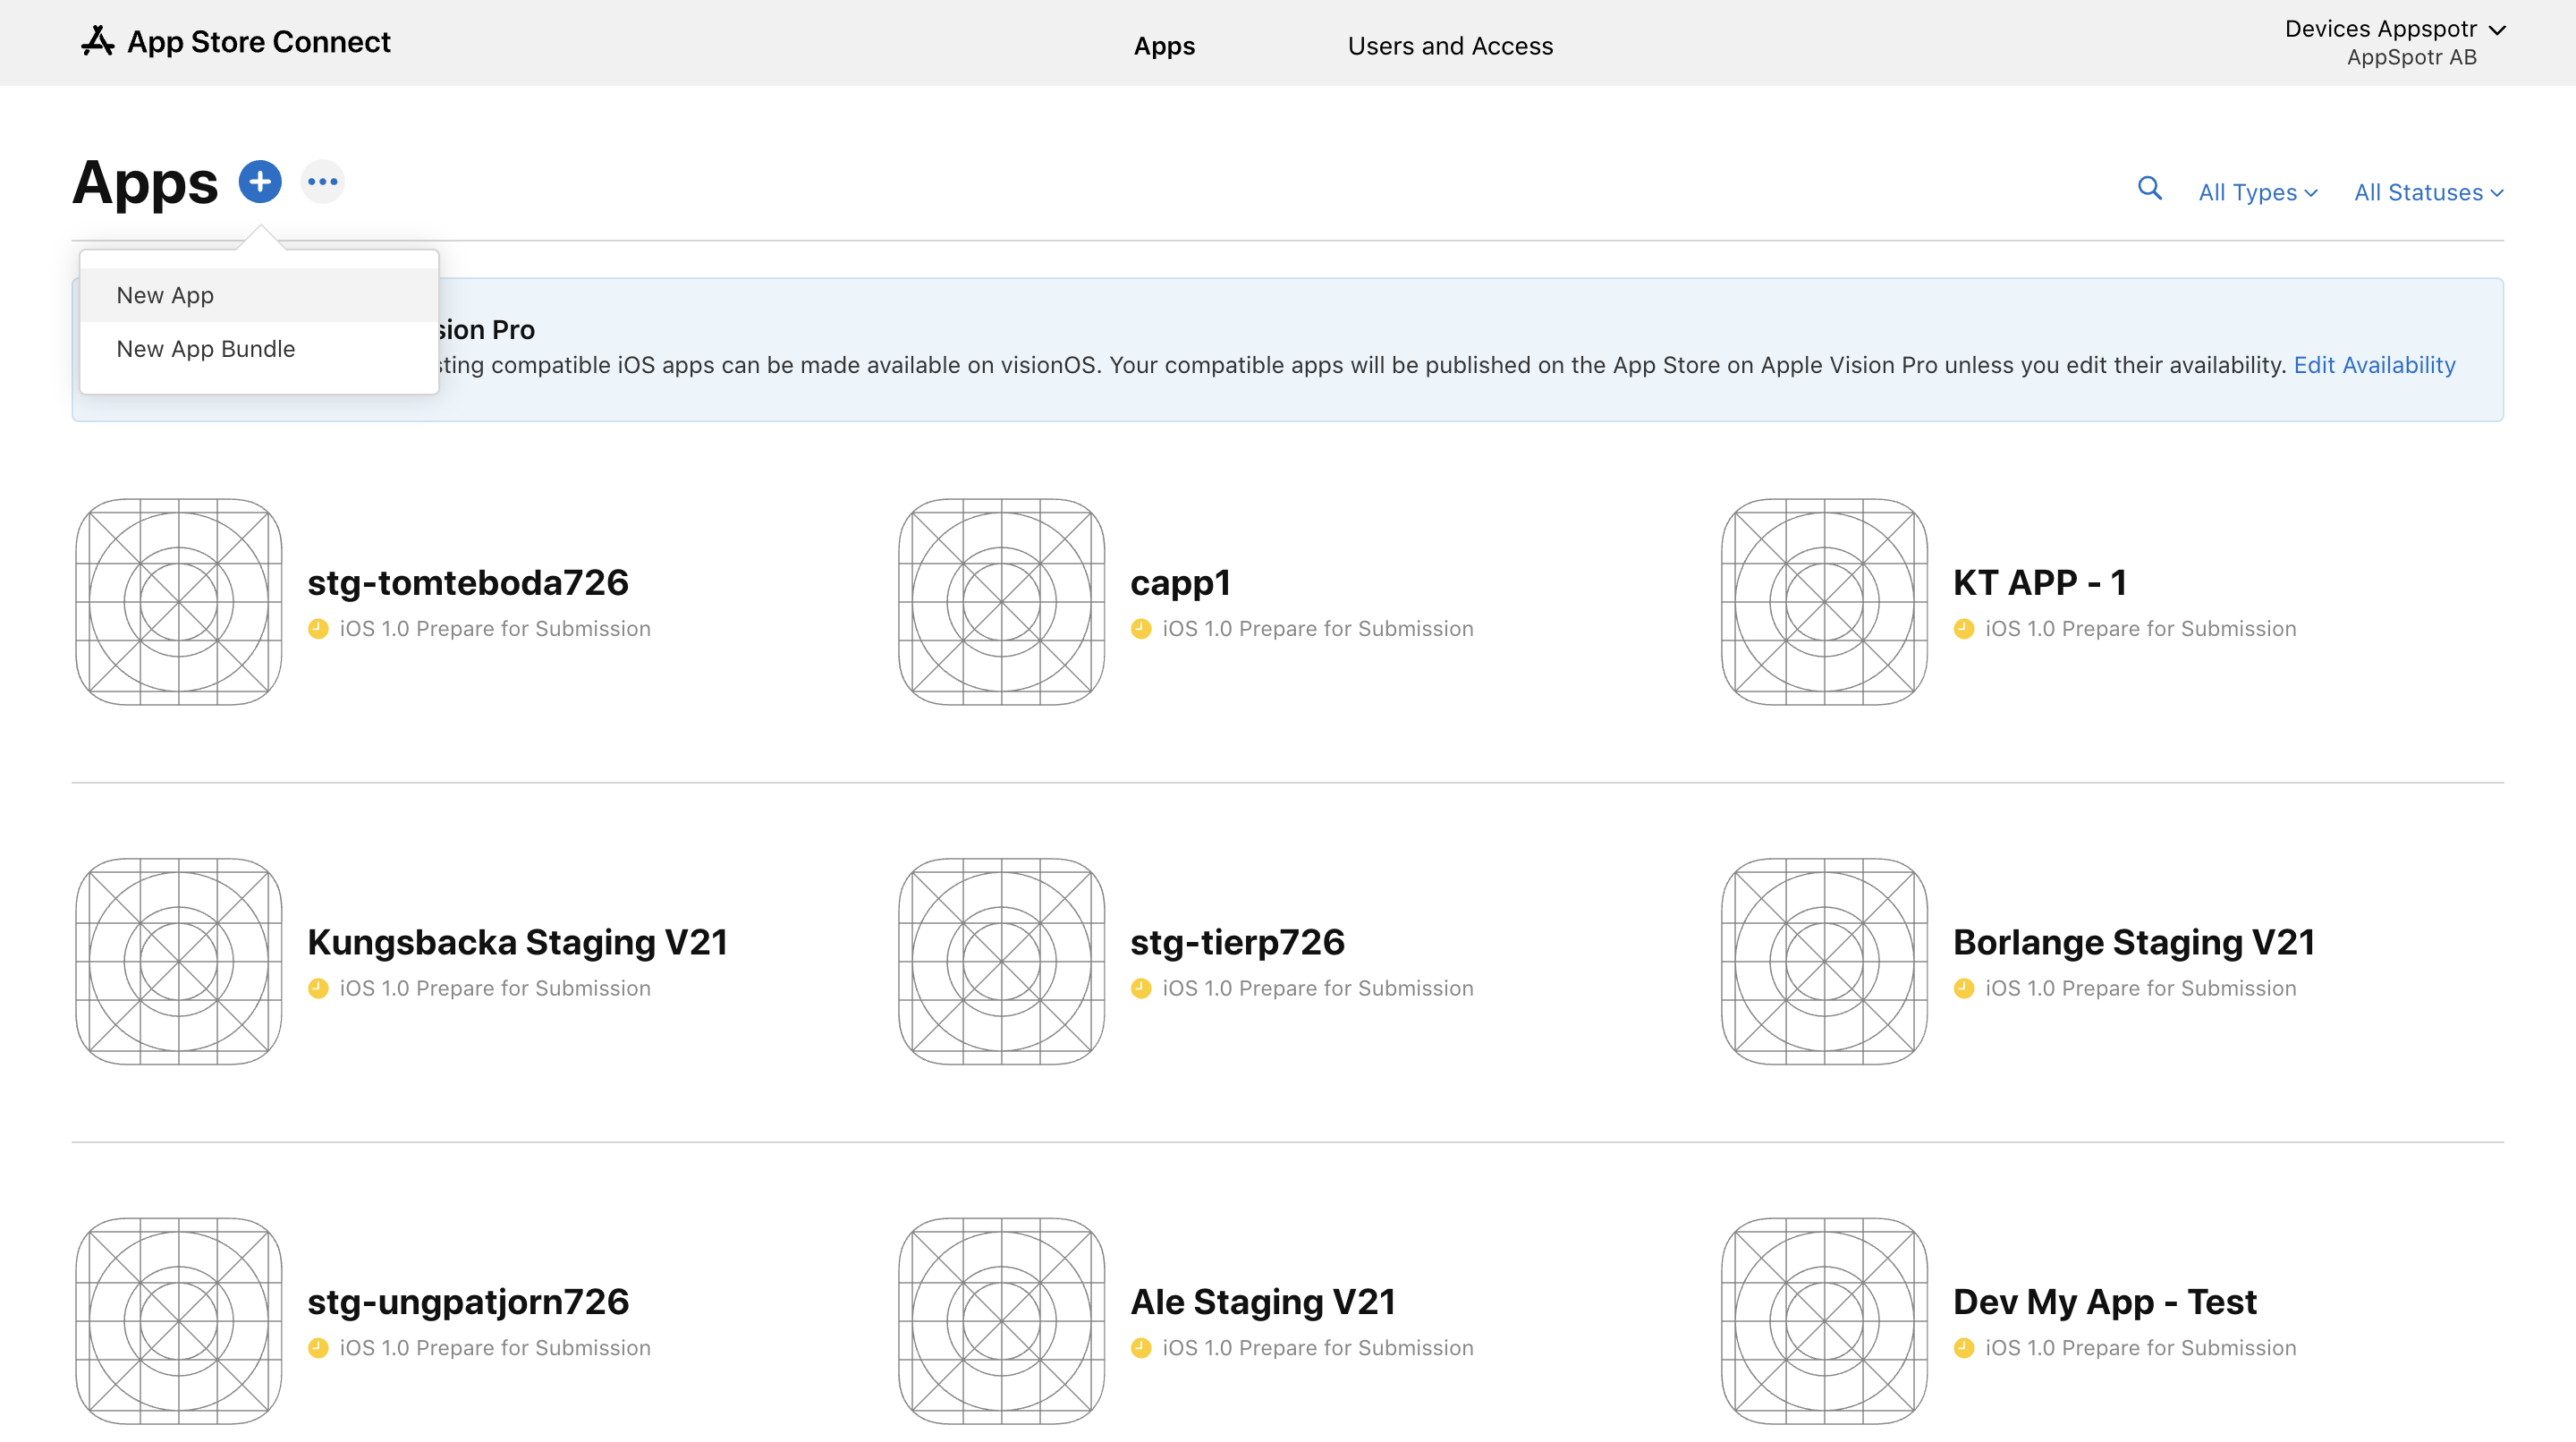Click the search magnifier icon

(2149, 188)
